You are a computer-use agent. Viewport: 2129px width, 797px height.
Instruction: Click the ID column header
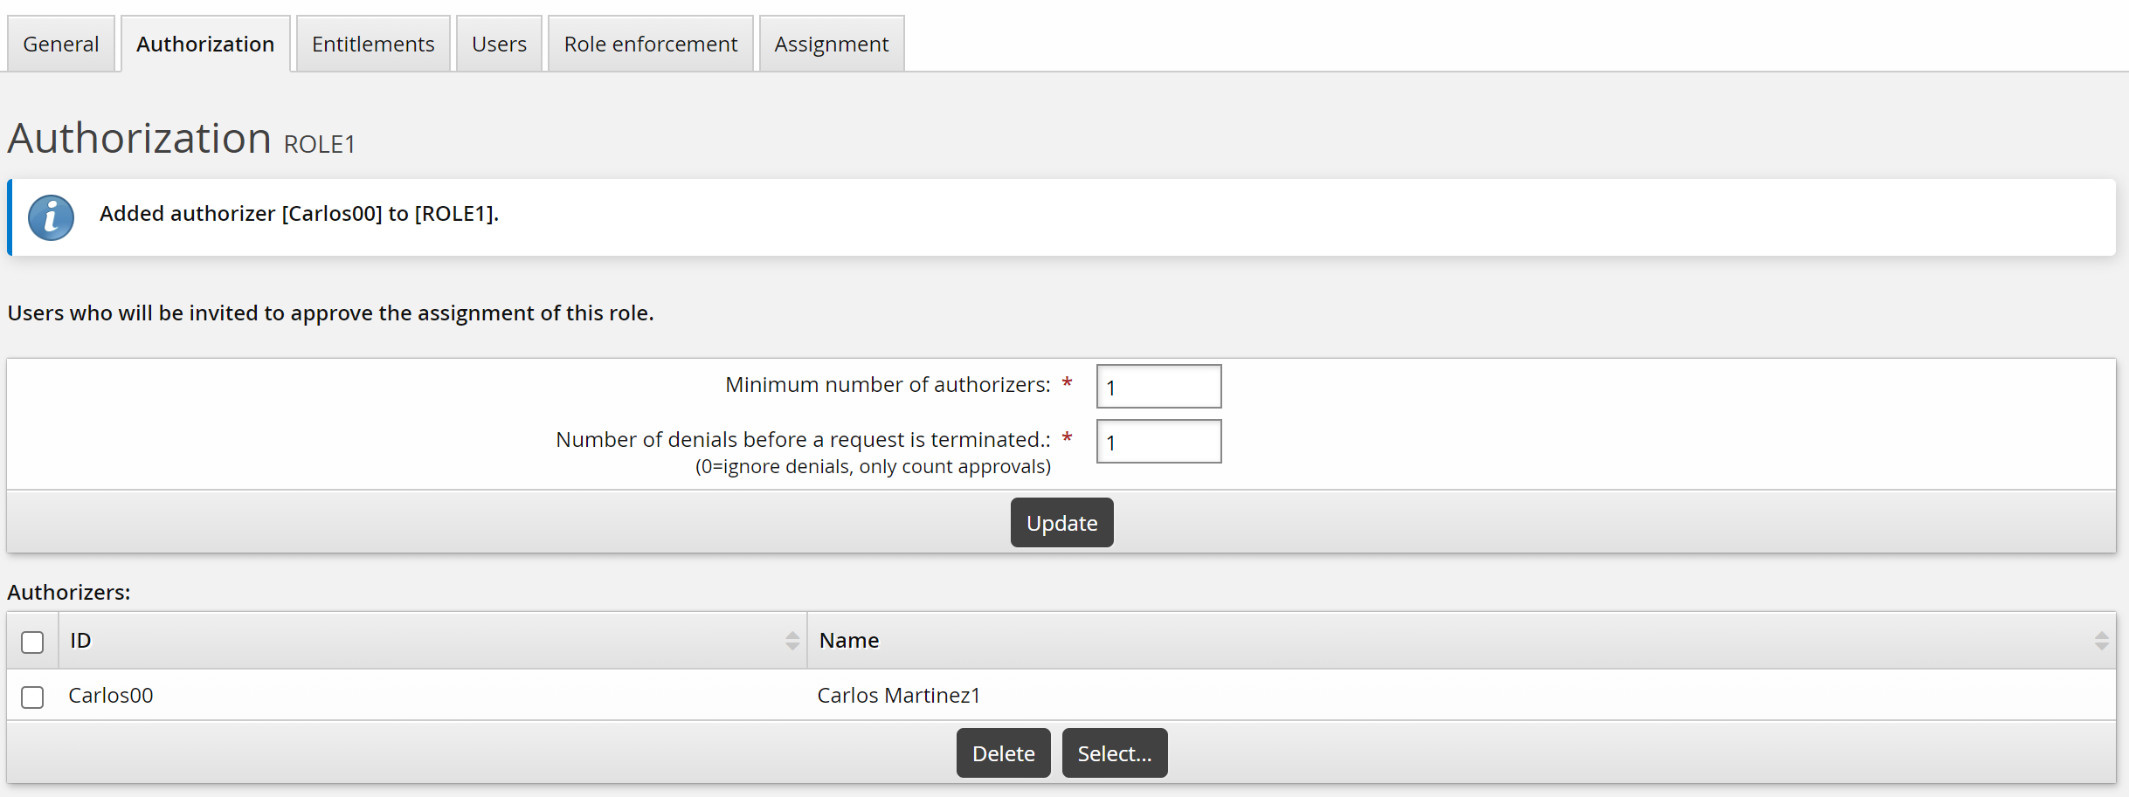(80, 641)
